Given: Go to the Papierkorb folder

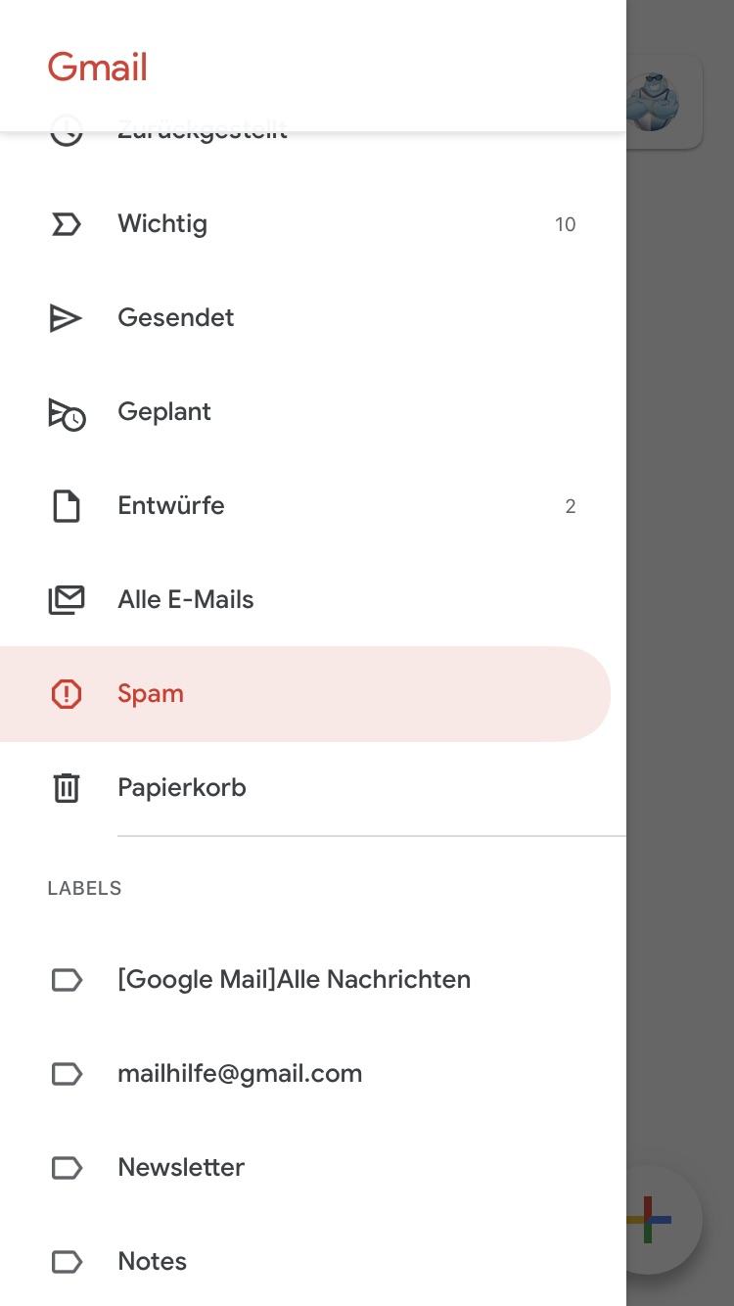Looking at the screenshot, I should tap(182, 788).
